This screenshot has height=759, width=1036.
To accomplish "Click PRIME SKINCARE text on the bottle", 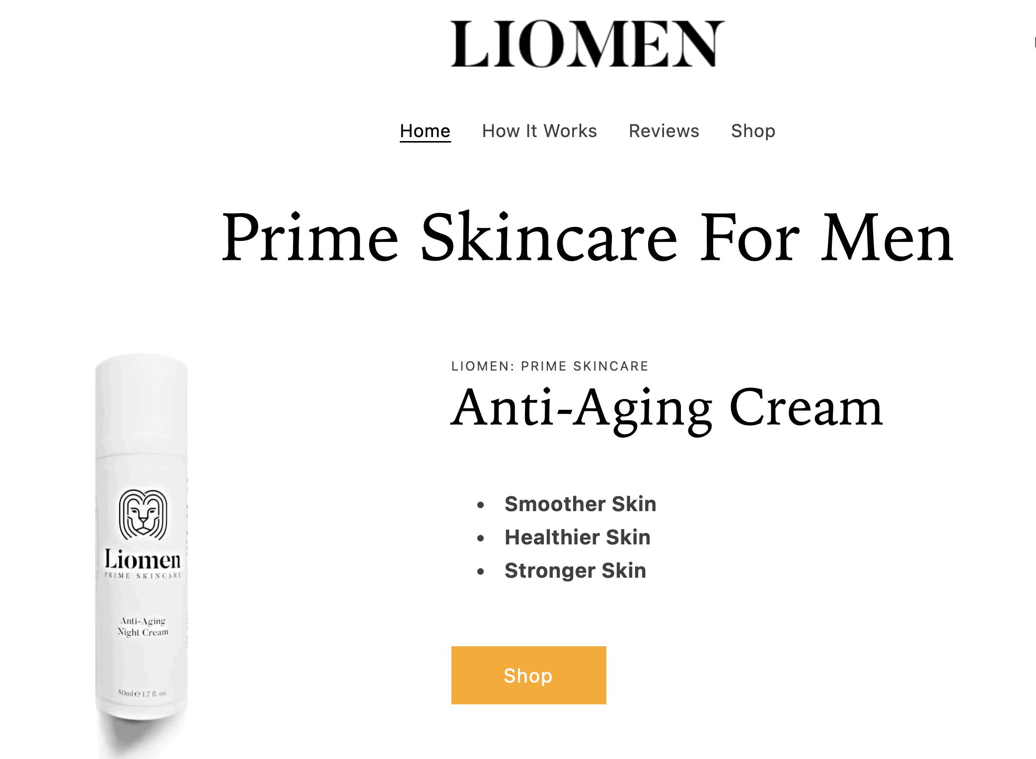I will coord(143,576).
